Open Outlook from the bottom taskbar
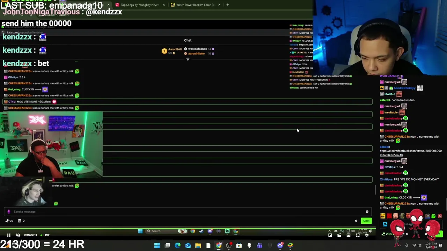Image resolution: width=447 pixels, height=251 pixels. coord(188,245)
